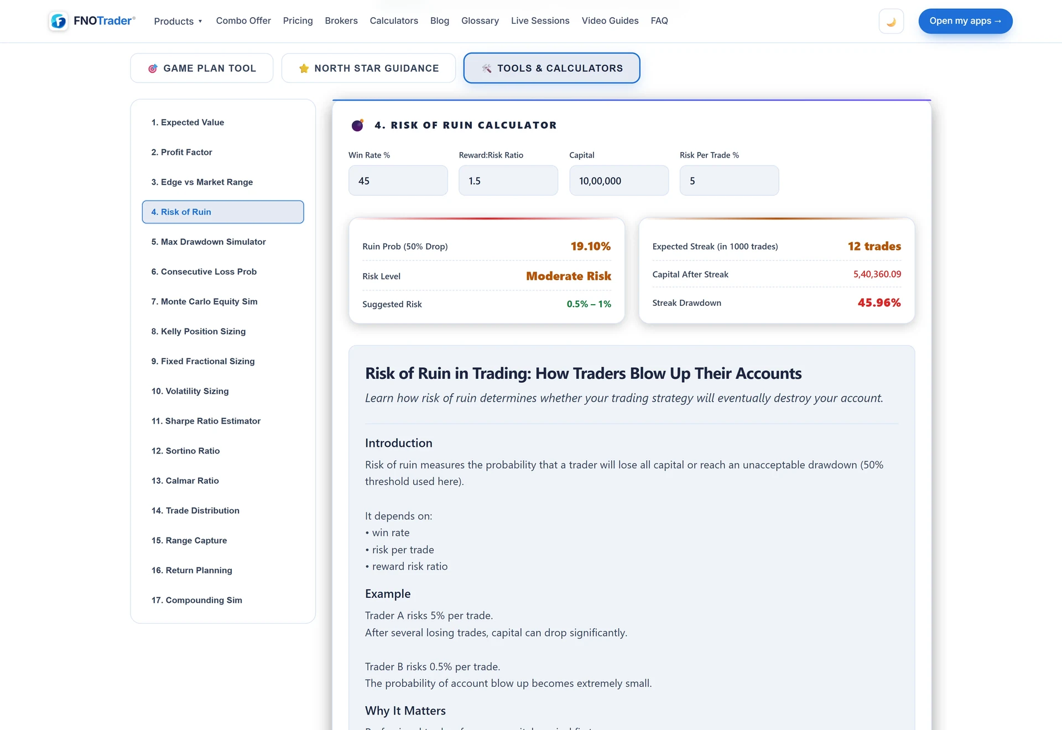Visit the Blog link
This screenshot has height=730, width=1062.
[x=440, y=20]
